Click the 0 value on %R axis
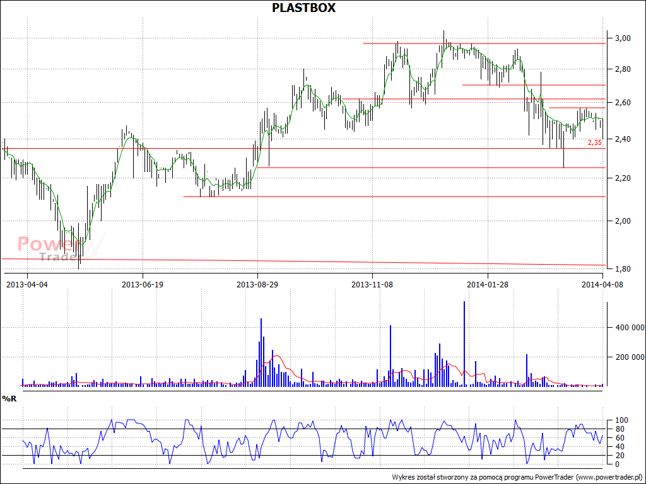This screenshot has height=484, width=646. (x=617, y=464)
